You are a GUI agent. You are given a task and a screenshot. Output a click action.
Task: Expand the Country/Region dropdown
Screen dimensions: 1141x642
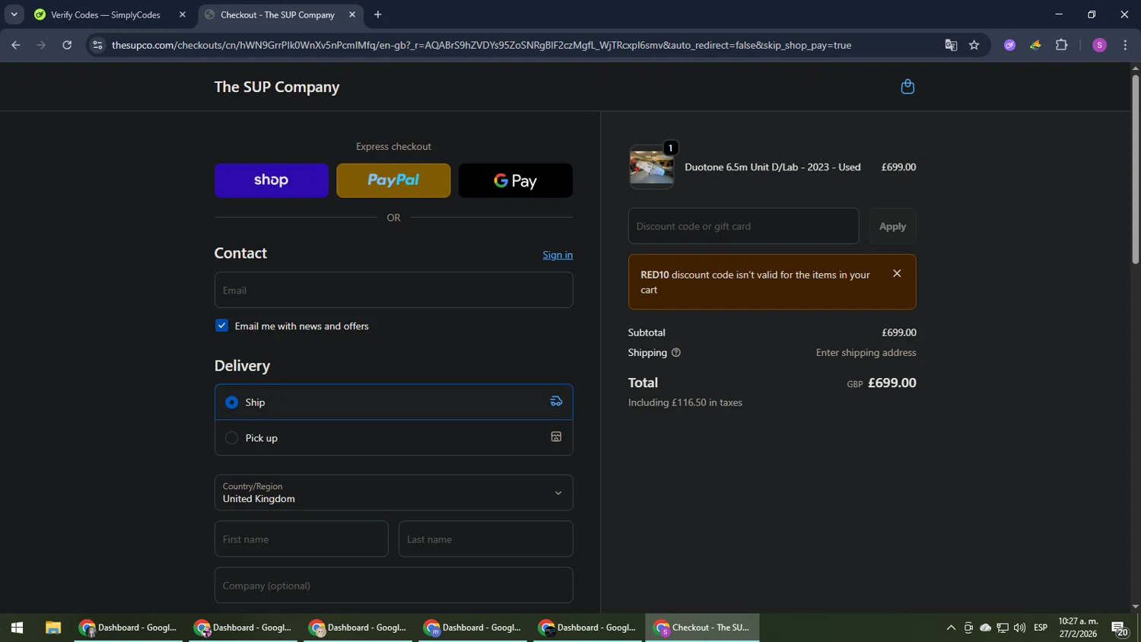click(393, 492)
